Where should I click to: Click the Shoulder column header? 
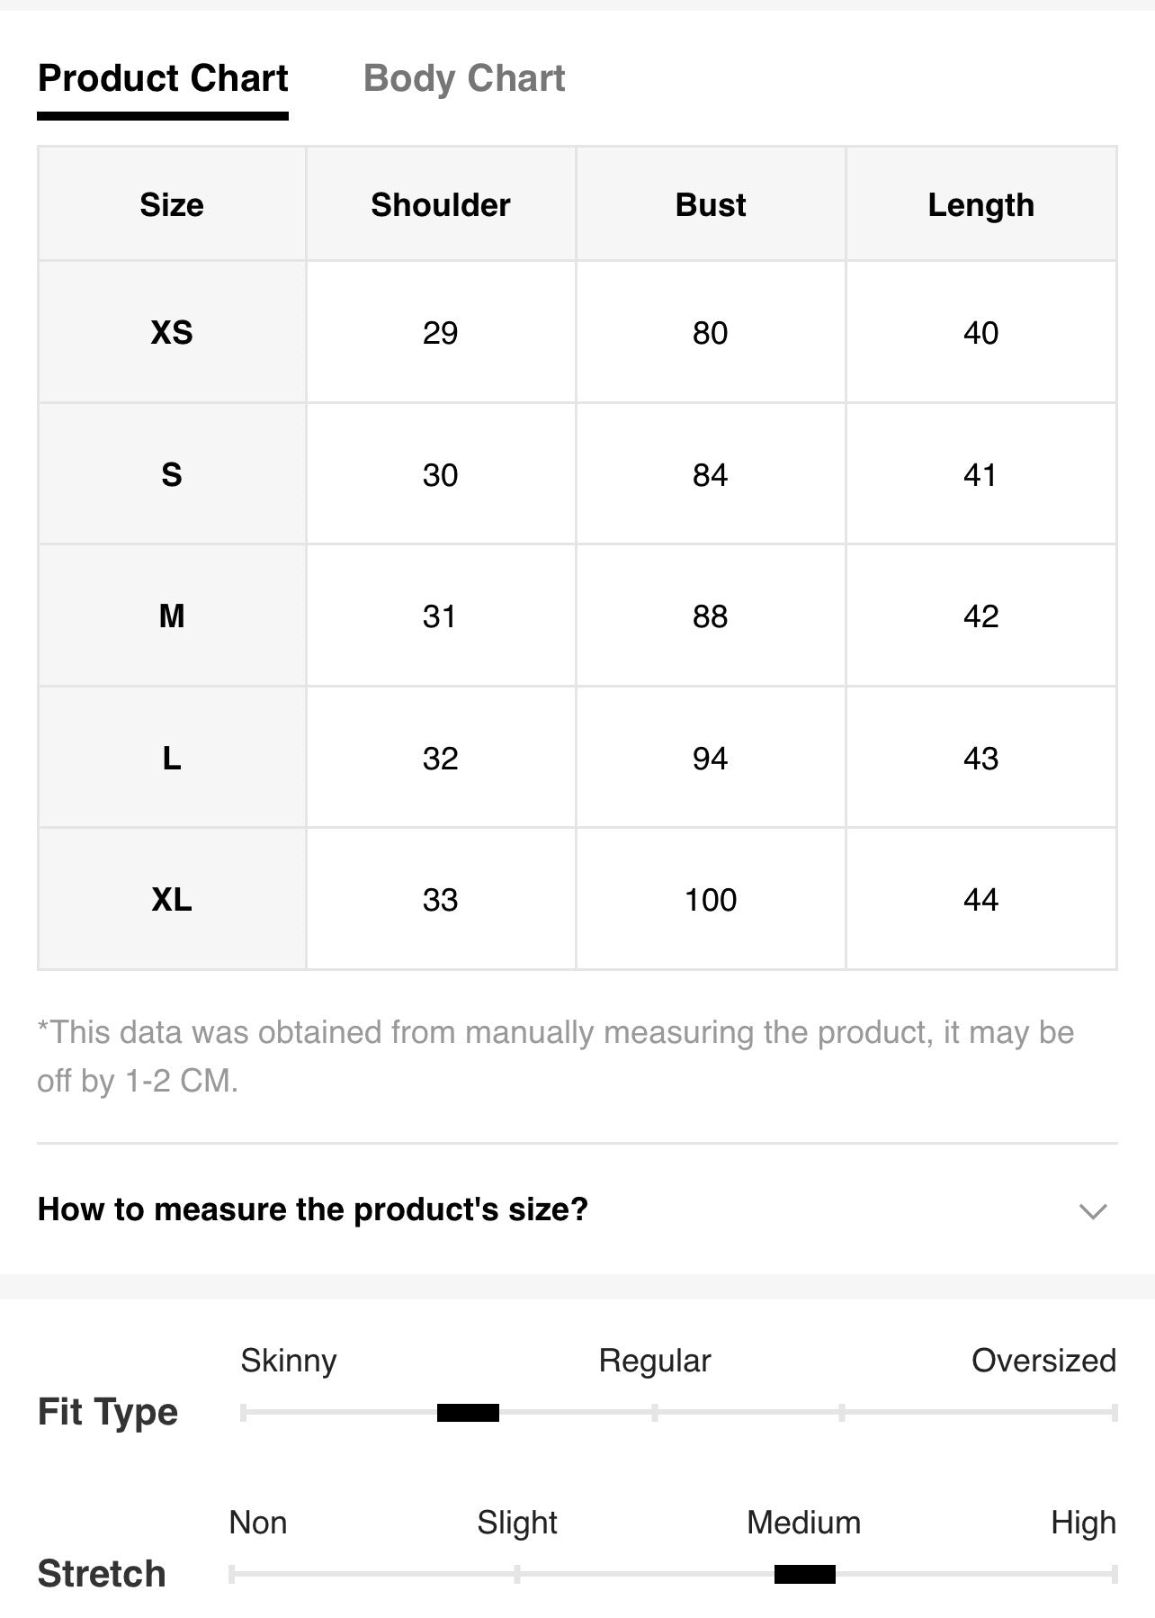click(x=441, y=205)
